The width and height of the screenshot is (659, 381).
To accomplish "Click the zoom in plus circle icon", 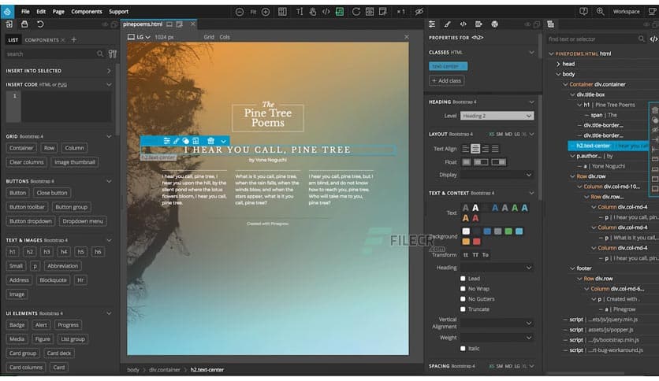I will [266, 12].
